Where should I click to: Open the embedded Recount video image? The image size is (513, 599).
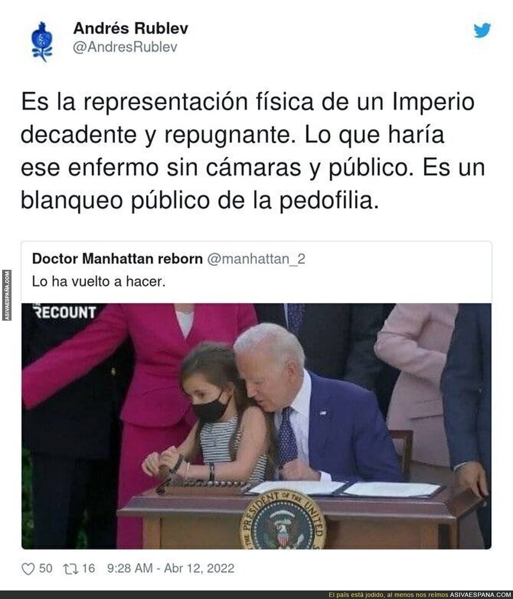(256, 426)
